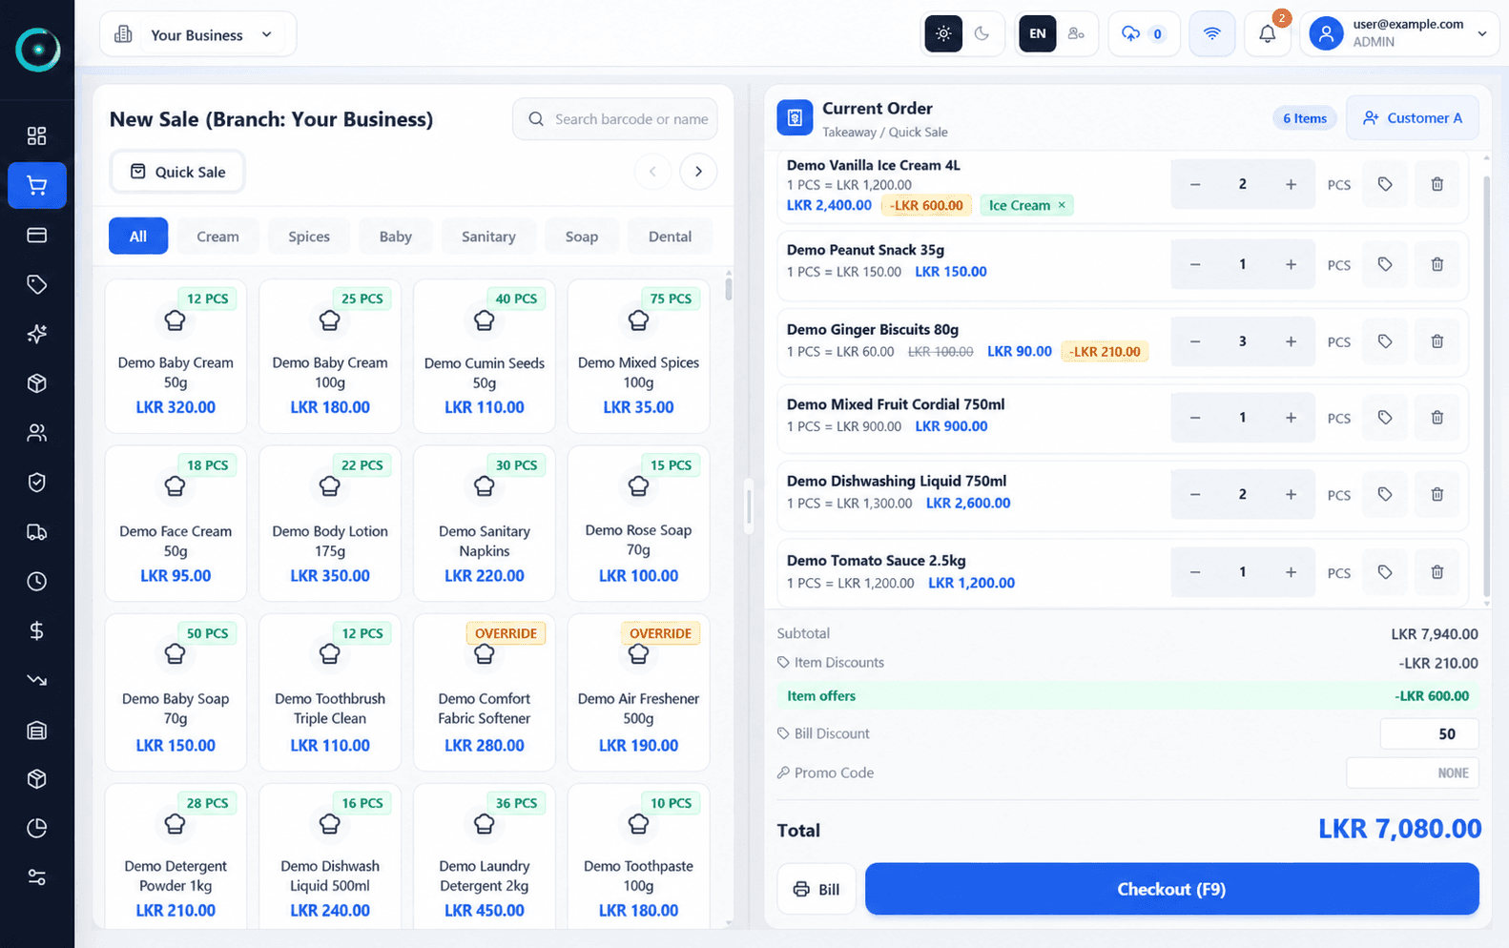This screenshot has height=948, width=1509.
Task: Switch to the Sanitary category tab
Action: tap(488, 237)
